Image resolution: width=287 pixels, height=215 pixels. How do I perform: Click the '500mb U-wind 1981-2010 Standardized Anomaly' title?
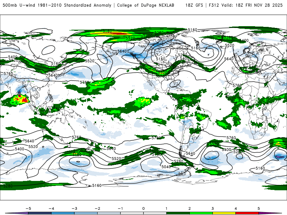(x=57, y=5)
